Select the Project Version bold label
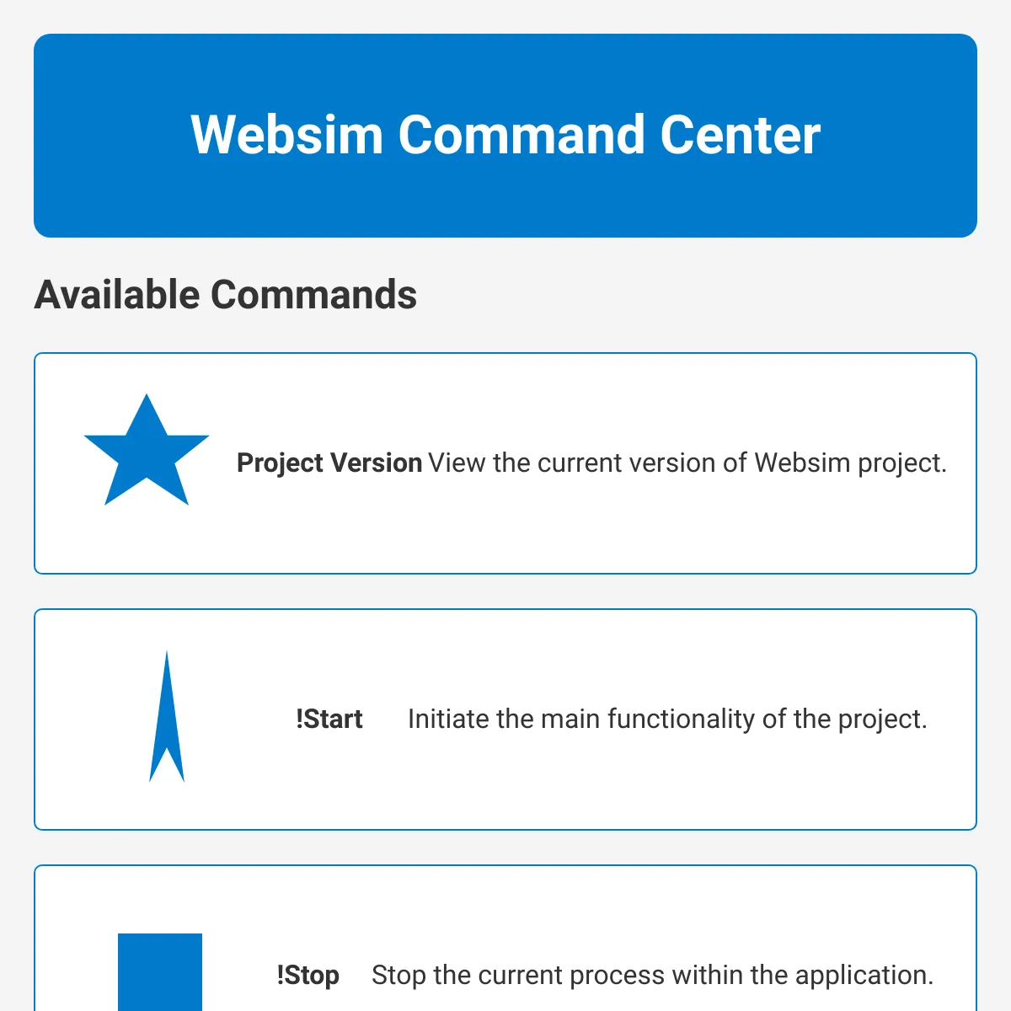Viewport: 1011px width, 1011px height. click(329, 463)
